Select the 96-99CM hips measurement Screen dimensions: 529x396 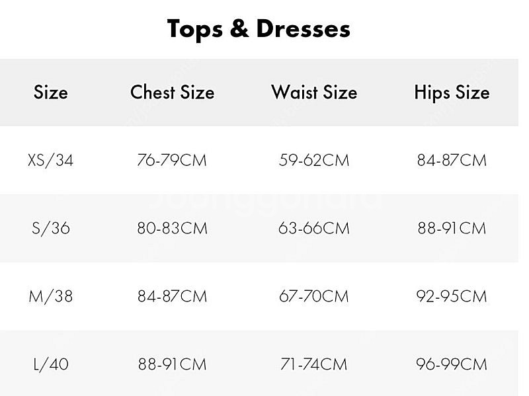(452, 365)
